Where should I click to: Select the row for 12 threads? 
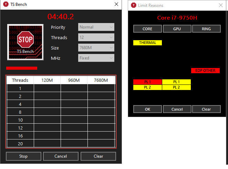[x=61, y=128]
